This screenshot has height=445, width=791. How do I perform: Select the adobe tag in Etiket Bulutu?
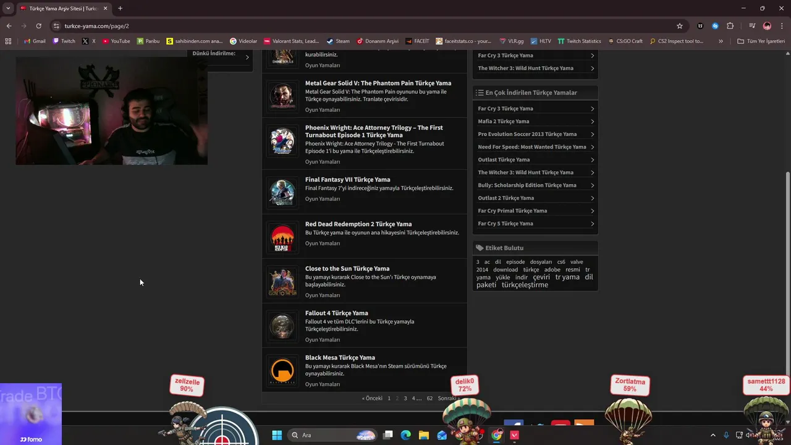click(552, 269)
